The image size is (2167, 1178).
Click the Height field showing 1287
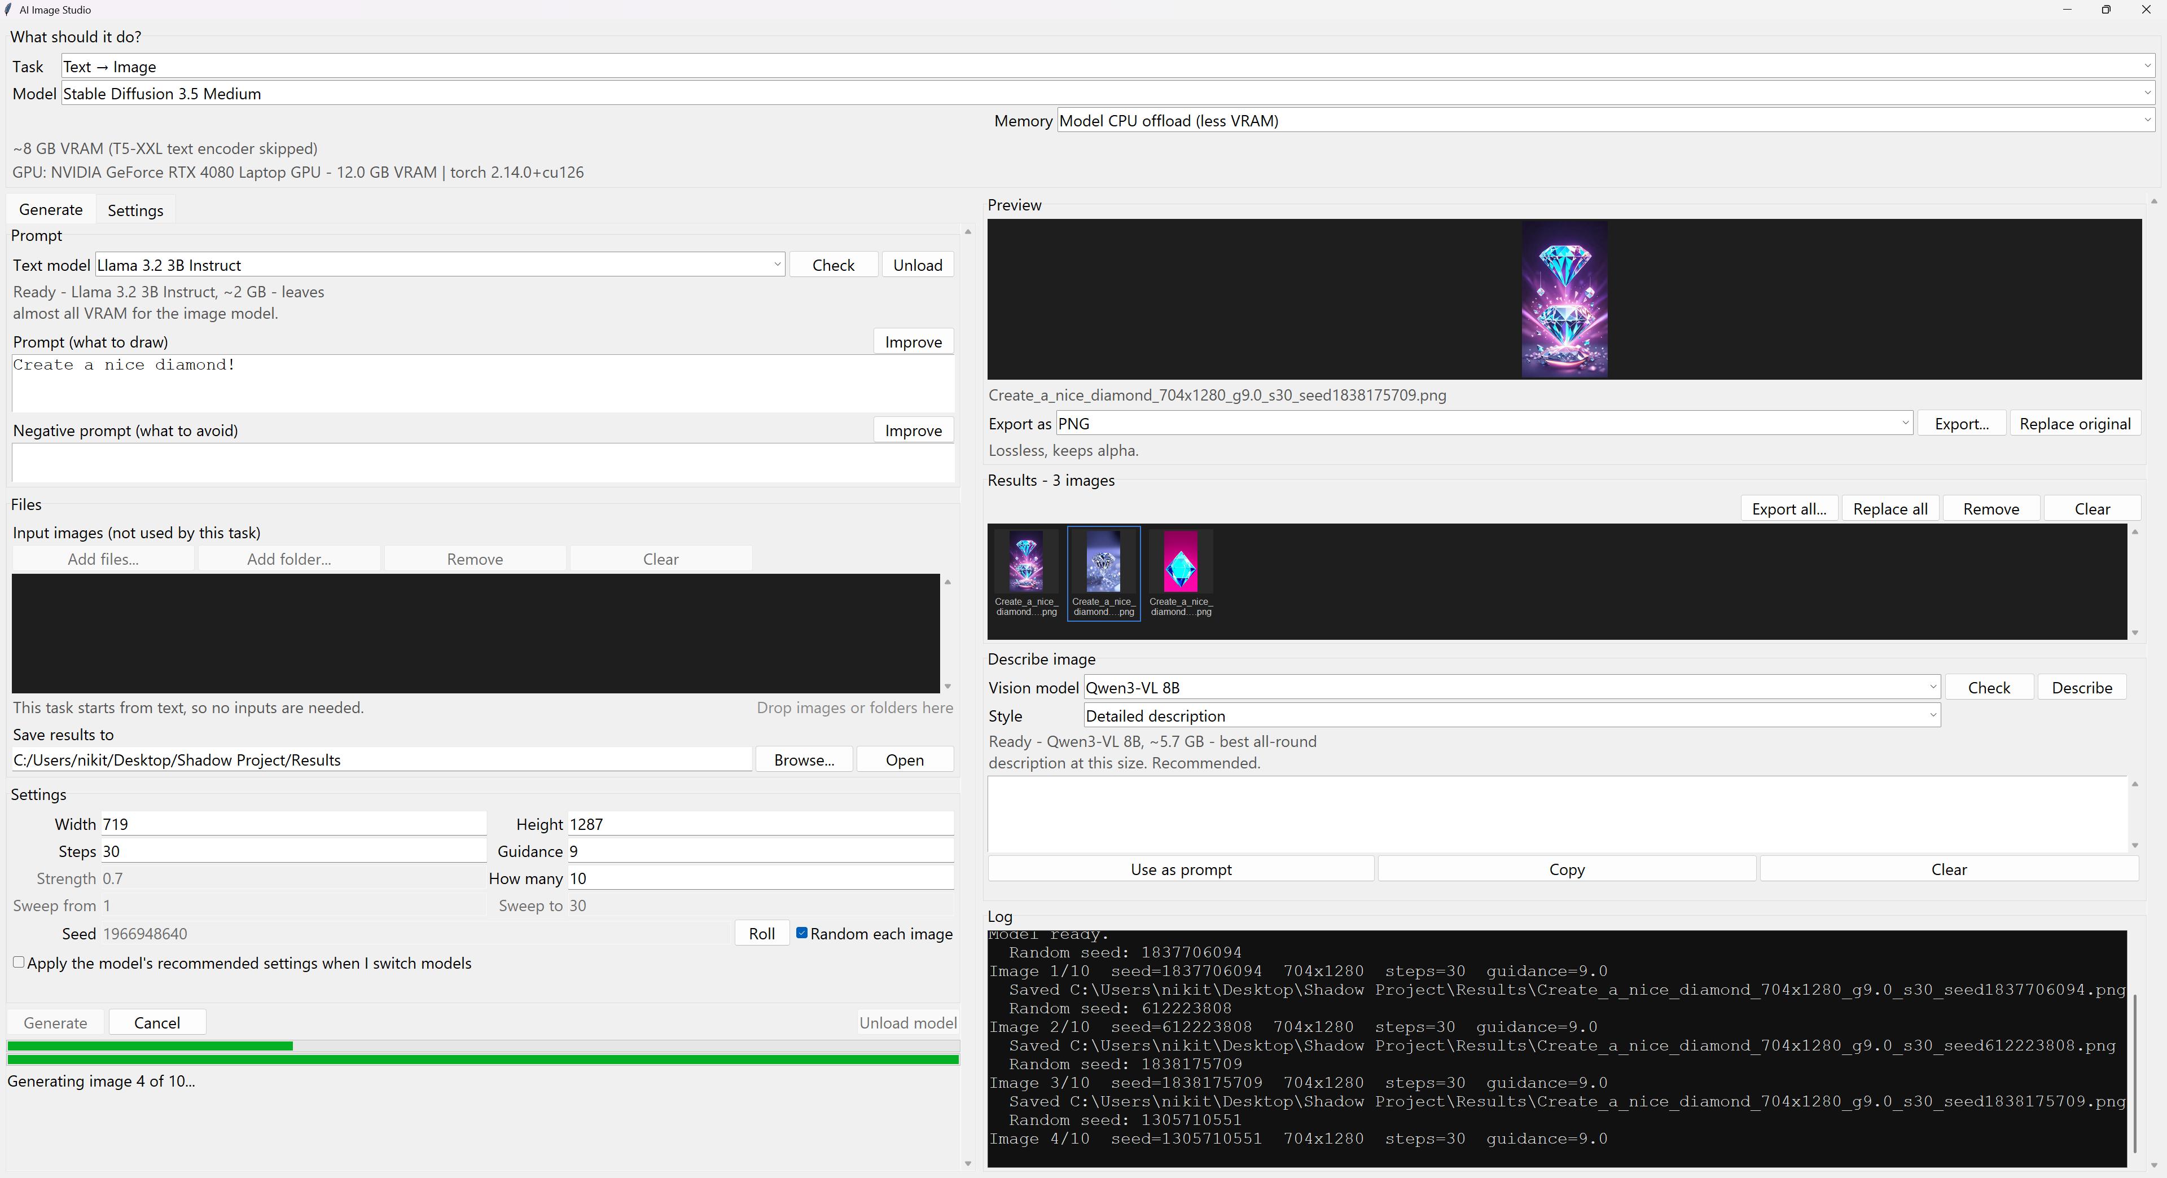tap(761, 824)
